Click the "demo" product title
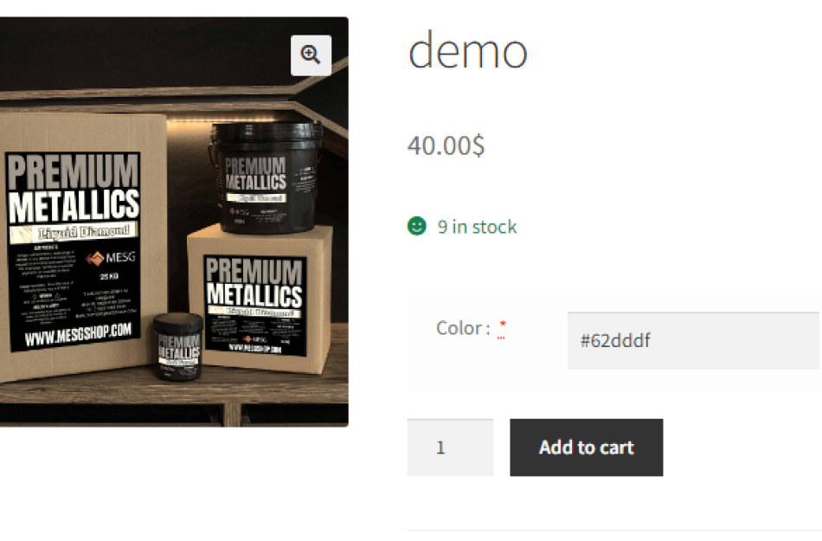 point(467,51)
